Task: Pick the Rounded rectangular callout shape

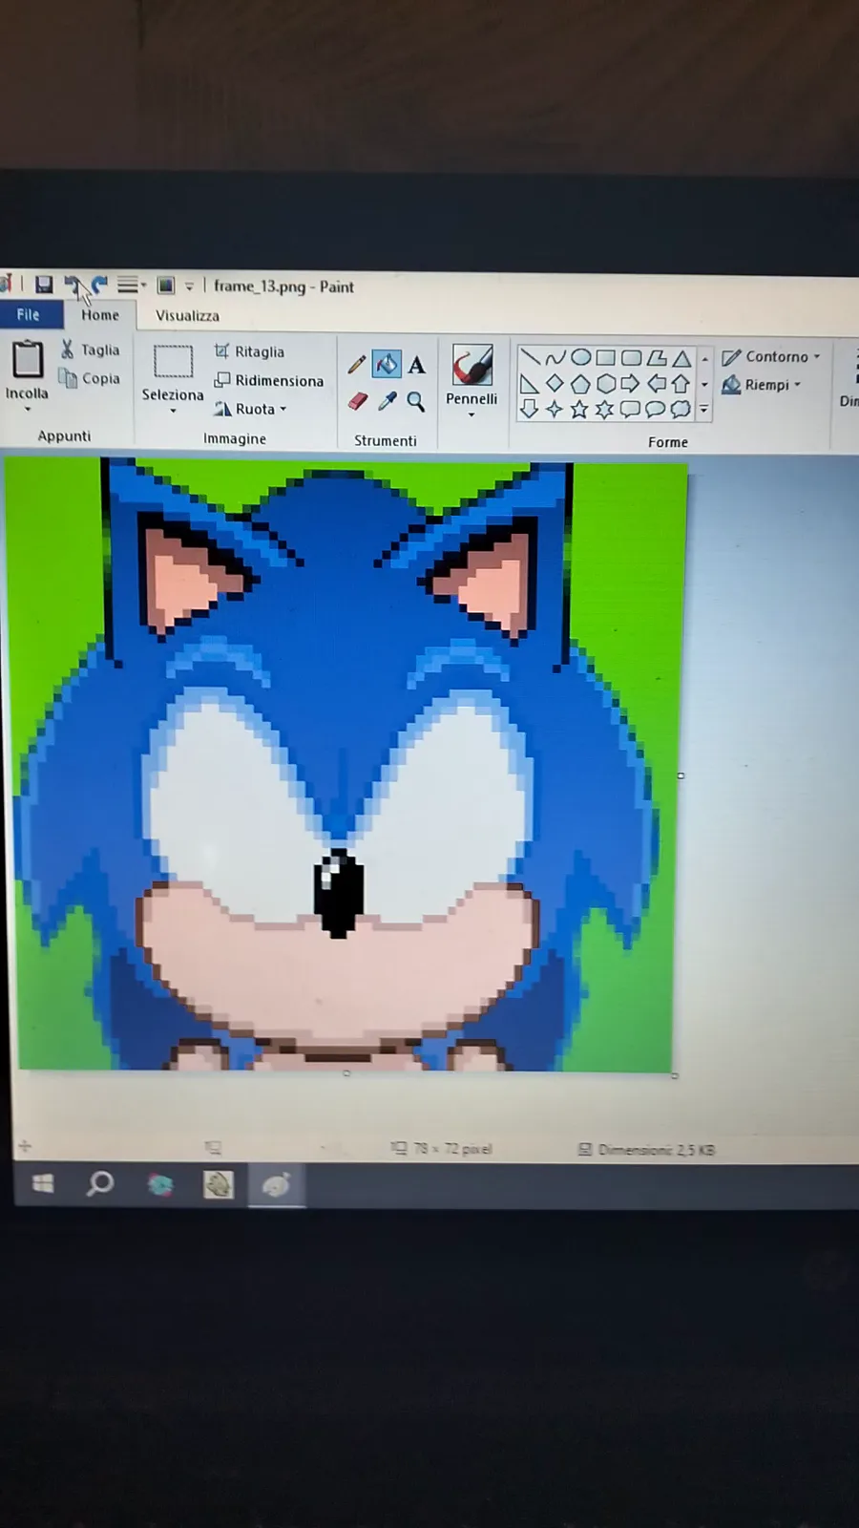Action: [630, 410]
